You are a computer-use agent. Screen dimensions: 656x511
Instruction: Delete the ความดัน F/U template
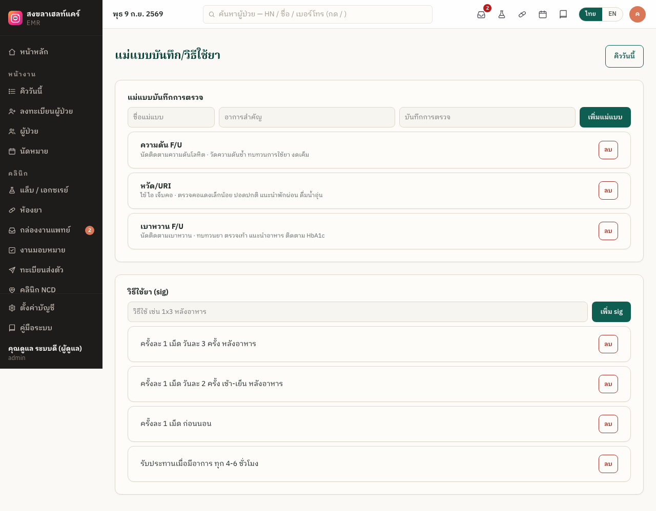tap(608, 150)
